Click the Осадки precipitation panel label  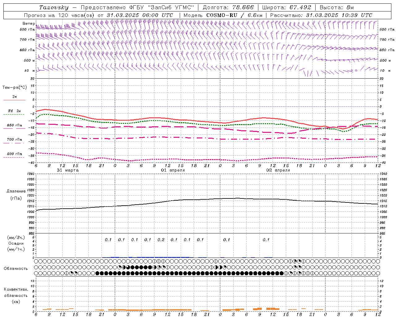16,243
